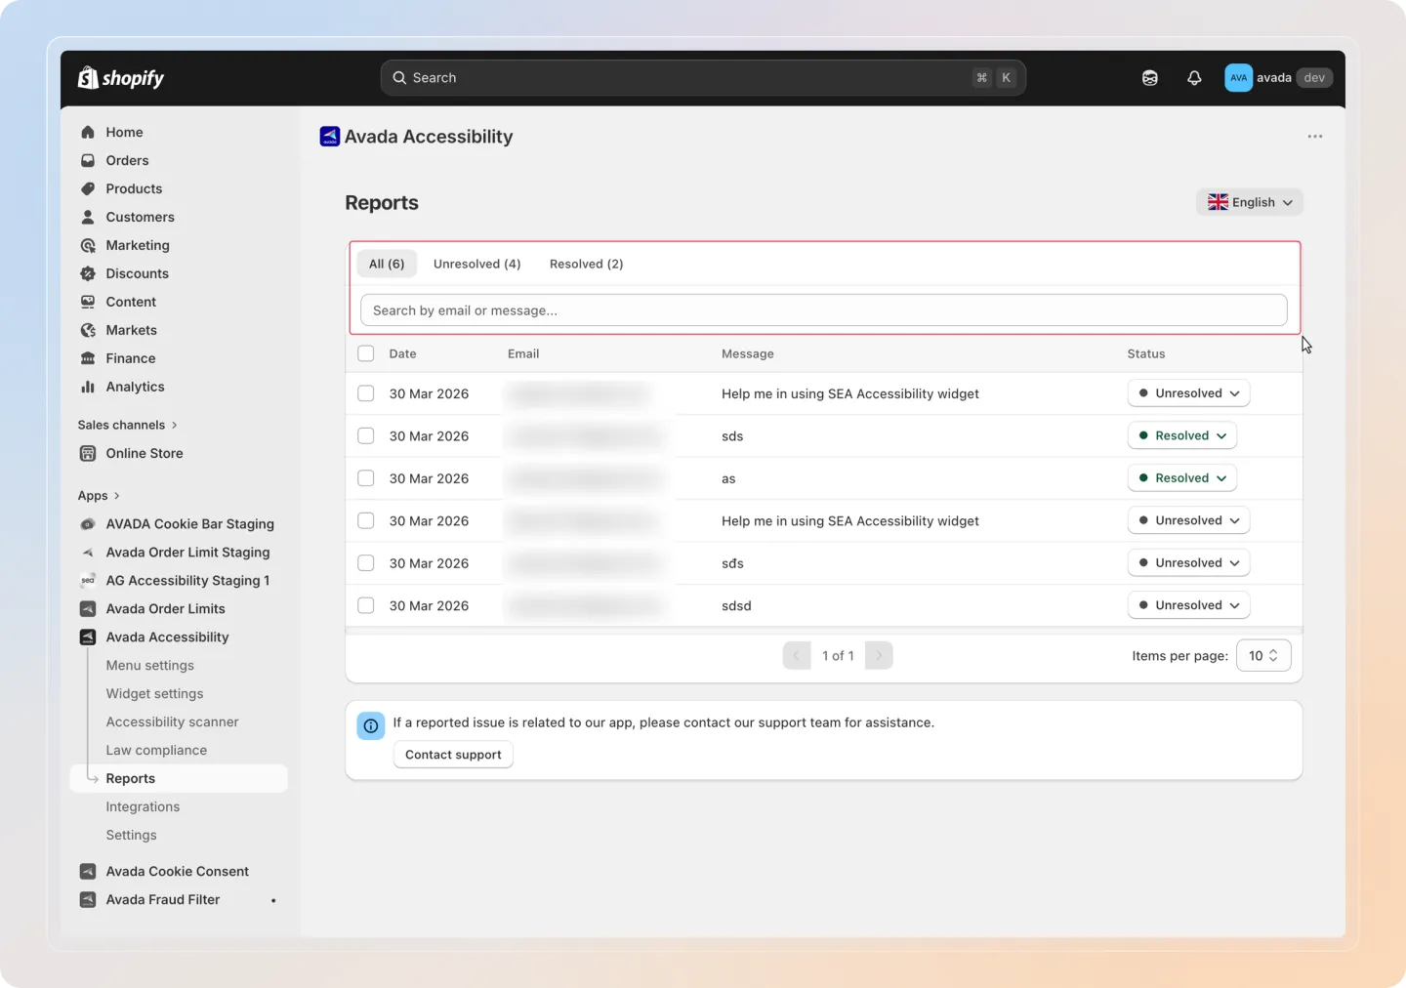Viewport: 1406px width, 988px height.
Task: Check the 'sds' row marked Unresolved
Action: (366, 563)
